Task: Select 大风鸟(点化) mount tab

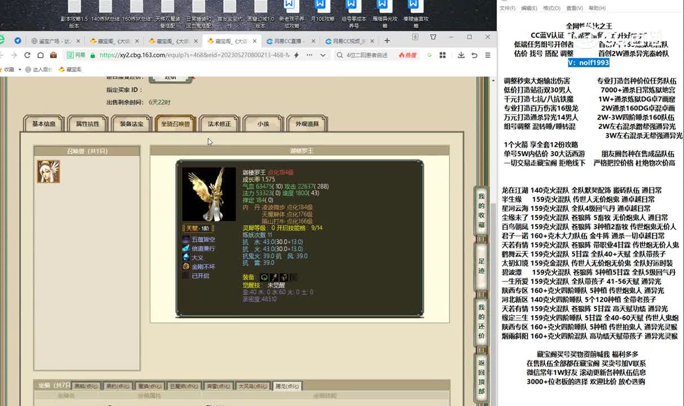Action: pyautogui.click(x=252, y=386)
